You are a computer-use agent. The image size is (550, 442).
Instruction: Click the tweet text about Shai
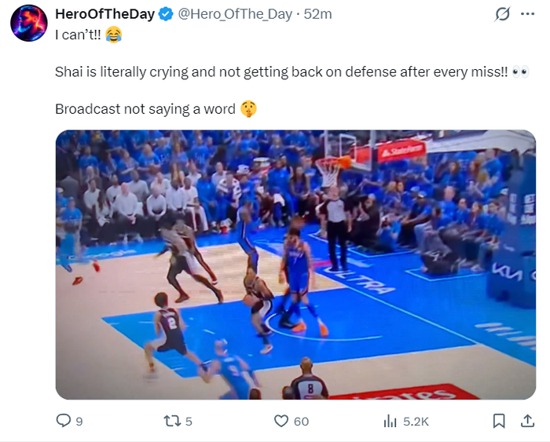(281, 72)
